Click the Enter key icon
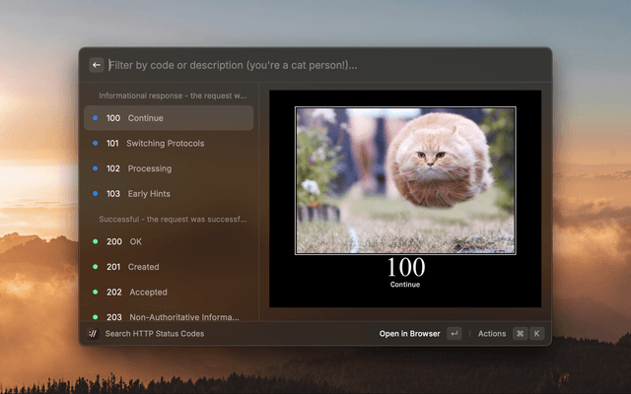The height and width of the screenshot is (394, 631). (x=454, y=334)
